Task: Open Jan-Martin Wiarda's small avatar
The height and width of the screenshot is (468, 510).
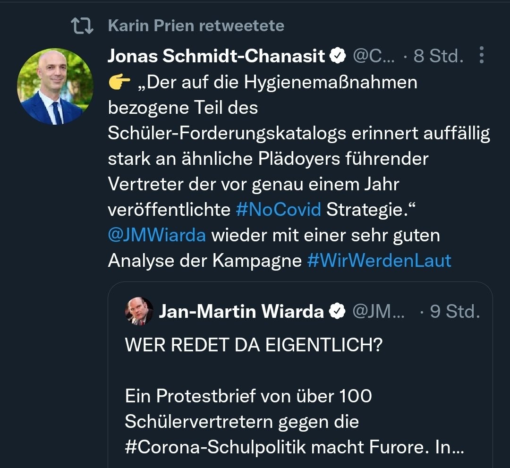Action: 139,311
